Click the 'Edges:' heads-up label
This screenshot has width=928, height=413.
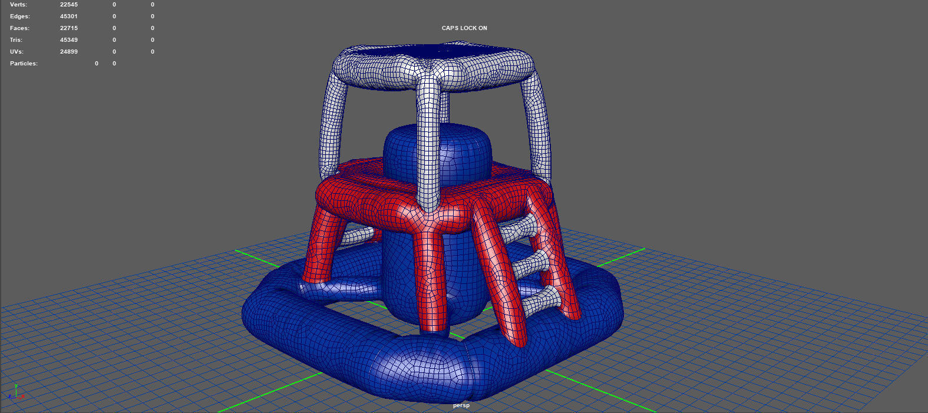(x=20, y=16)
